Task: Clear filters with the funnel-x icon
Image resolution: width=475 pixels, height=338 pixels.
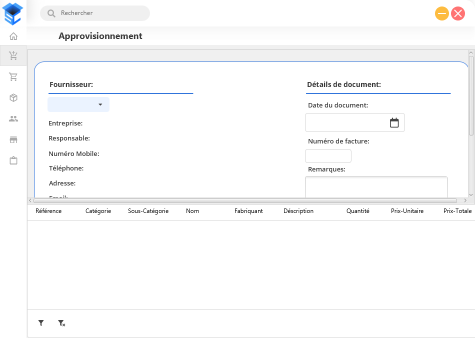Action: [x=61, y=323]
